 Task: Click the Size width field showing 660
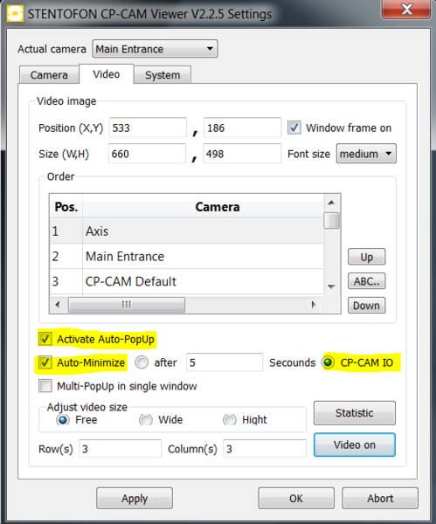147,154
